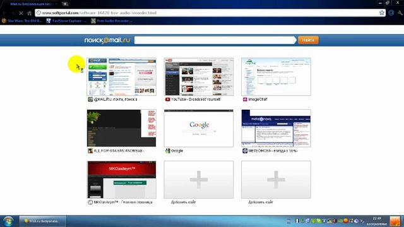Open the @MAIL.RU site thumbnail

[x=122, y=77]
